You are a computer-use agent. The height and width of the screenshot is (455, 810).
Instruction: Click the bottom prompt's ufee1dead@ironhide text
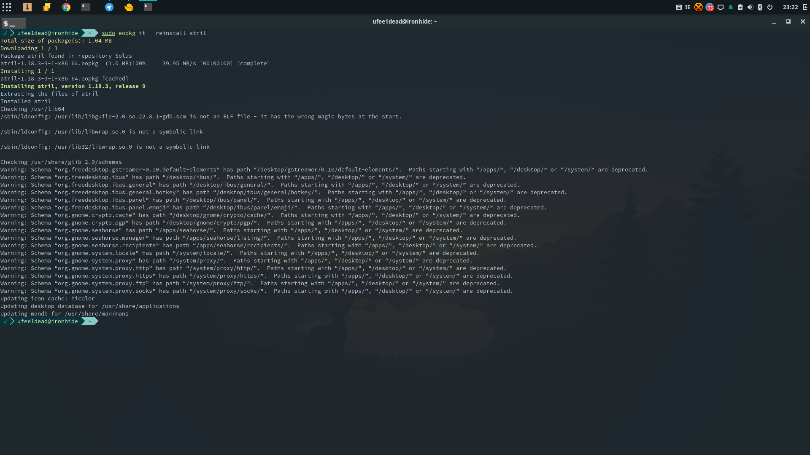(48, 321)
